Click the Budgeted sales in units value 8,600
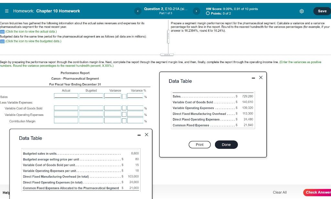 [135, 153]
